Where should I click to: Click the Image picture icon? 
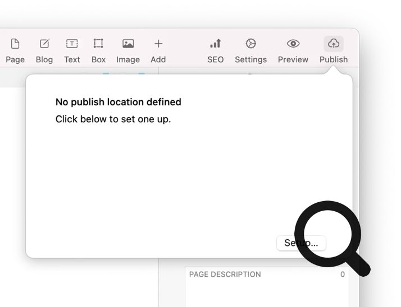point(128,44)
